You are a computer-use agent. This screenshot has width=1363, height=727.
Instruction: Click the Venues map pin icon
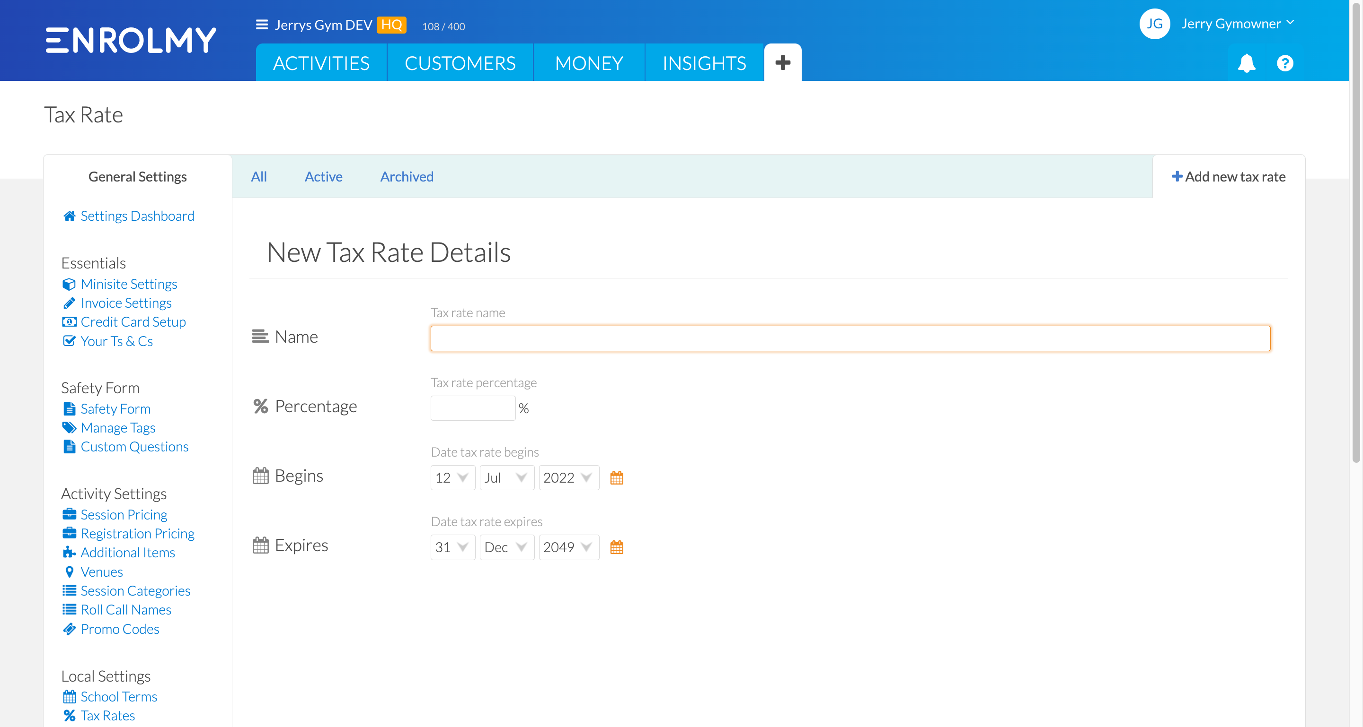point(69,571)
